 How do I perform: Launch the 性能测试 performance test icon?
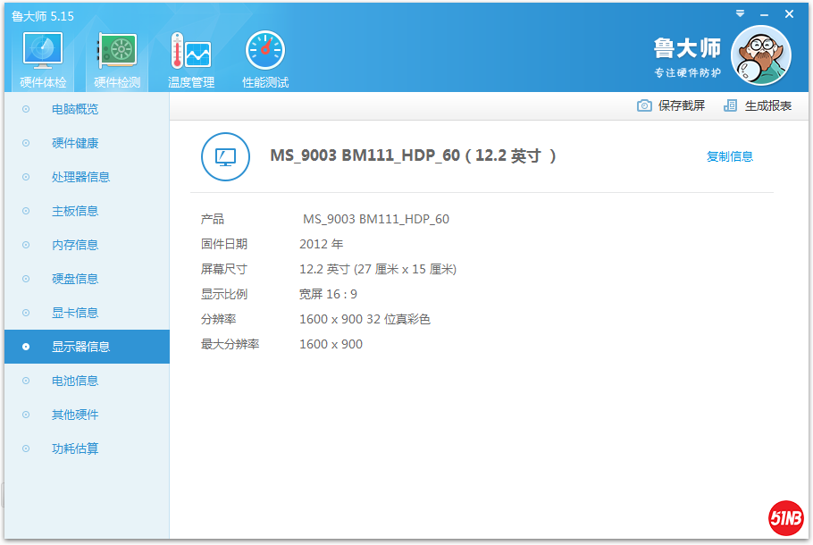point(265,54)
